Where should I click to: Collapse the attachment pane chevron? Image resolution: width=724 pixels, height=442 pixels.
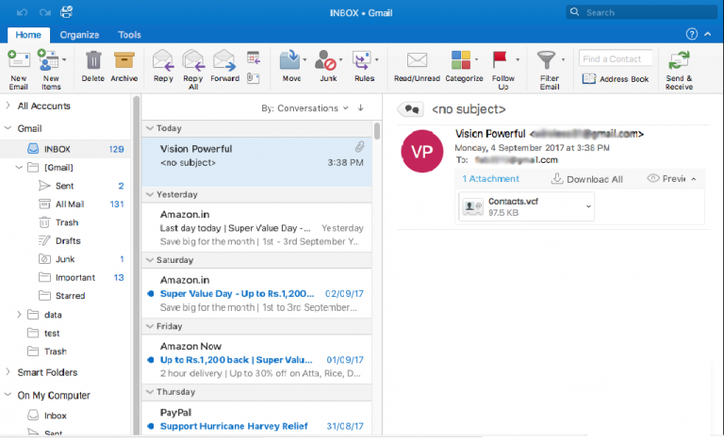(694, 179)
